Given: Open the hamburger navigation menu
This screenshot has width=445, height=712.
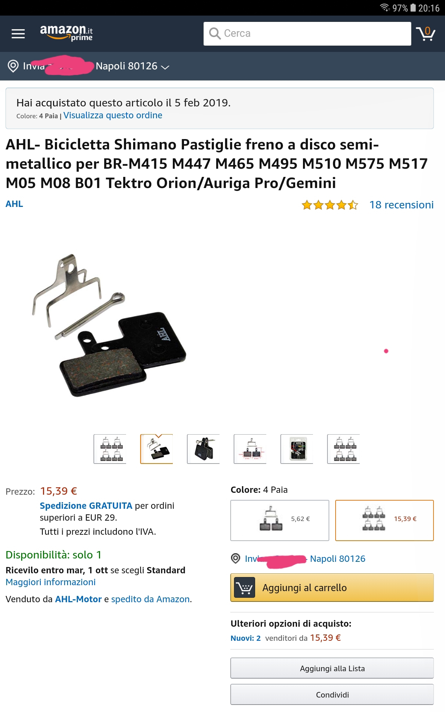Looking at the screenshot, I should (18, 34).
